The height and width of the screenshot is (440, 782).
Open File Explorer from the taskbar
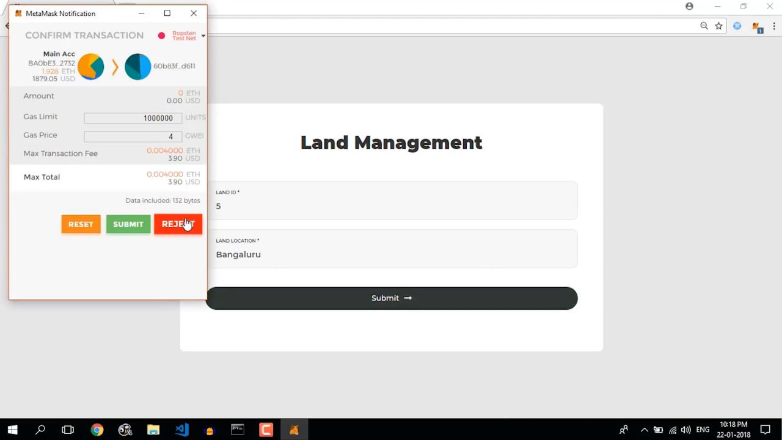[153, 430]
